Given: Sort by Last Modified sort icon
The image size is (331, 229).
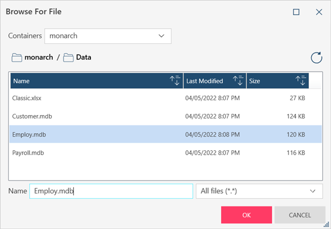Looking at the screenshot, I should pyautogui.click(x=238, y=81).
